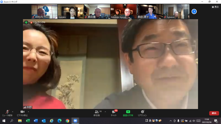Open the chat panel (チャット)
Screen dimensions: 221x124
(114, 113)
